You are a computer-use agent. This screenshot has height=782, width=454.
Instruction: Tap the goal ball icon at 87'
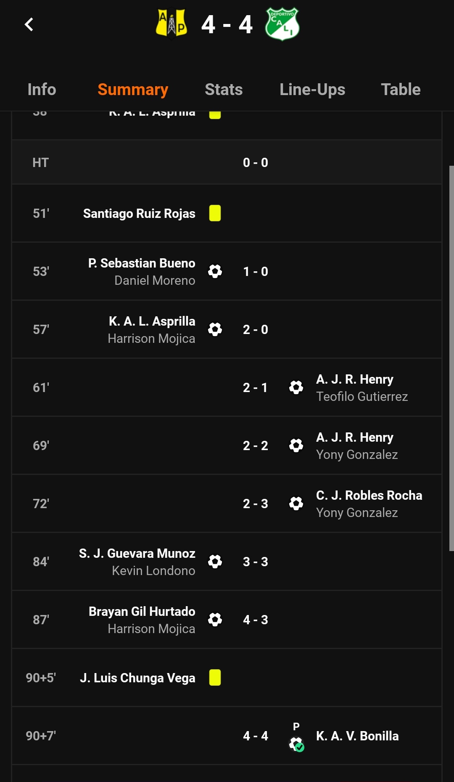click(x=215, y=620)
